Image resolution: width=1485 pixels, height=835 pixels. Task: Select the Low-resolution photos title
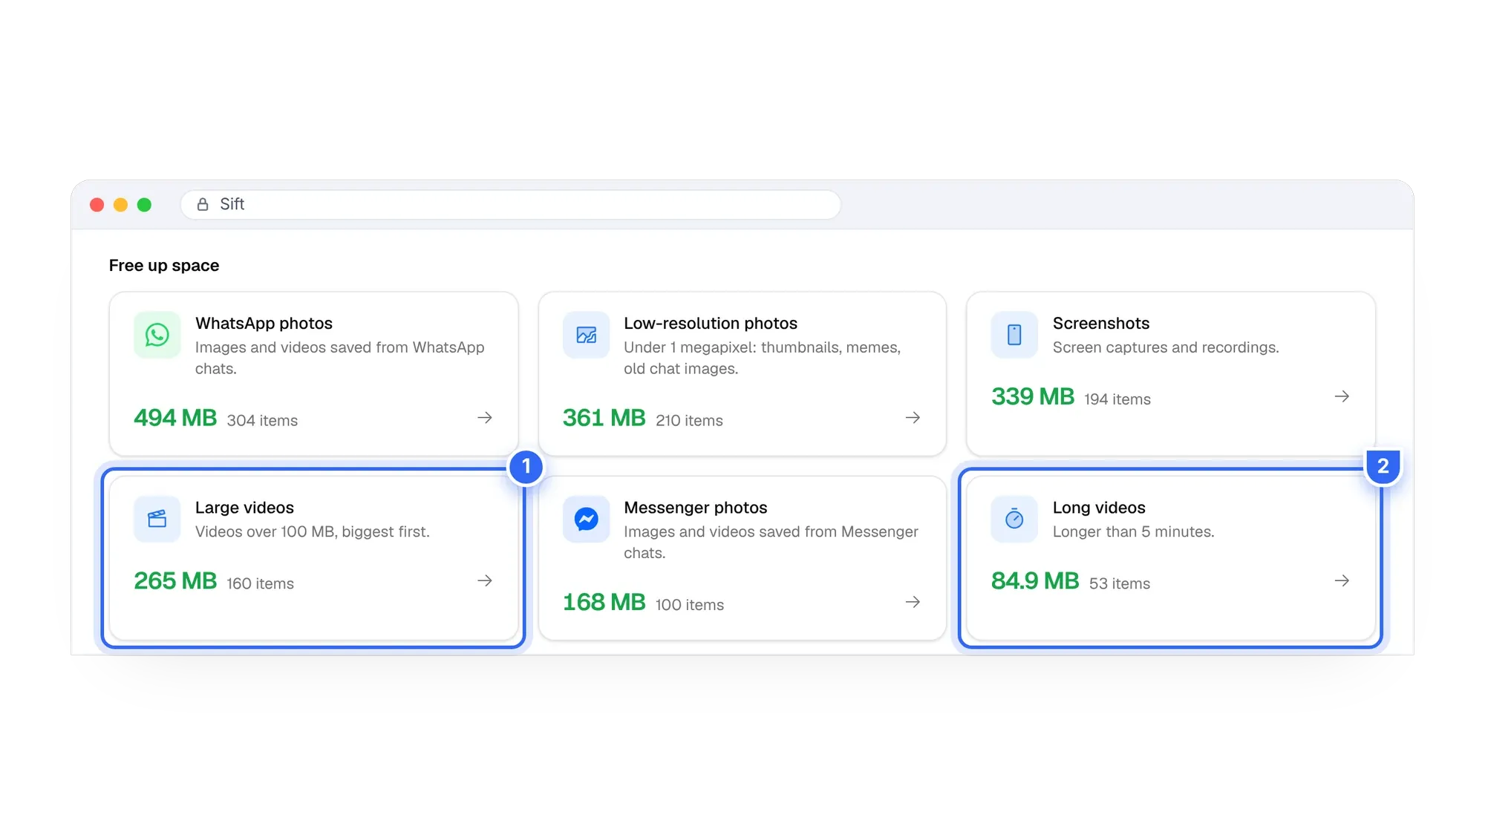711,324
